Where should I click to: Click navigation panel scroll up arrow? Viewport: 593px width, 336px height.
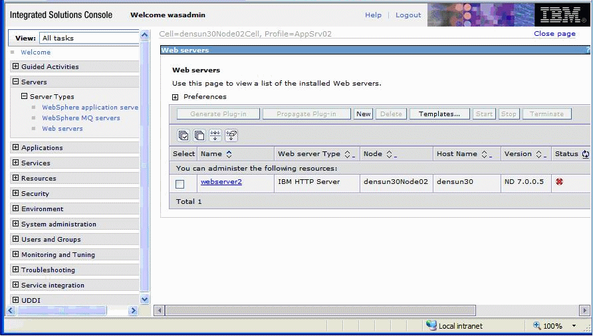(x=144, y=35)
